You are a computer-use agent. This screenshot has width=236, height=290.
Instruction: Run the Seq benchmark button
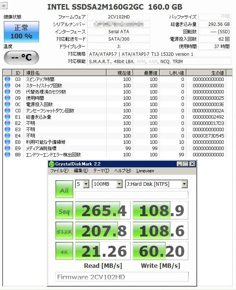(x=64, y=210)
